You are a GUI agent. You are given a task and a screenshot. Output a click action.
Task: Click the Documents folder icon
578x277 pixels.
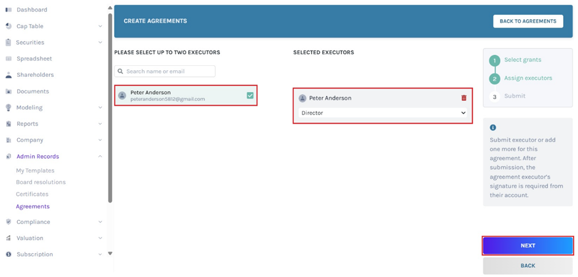(x=9, y=92)
